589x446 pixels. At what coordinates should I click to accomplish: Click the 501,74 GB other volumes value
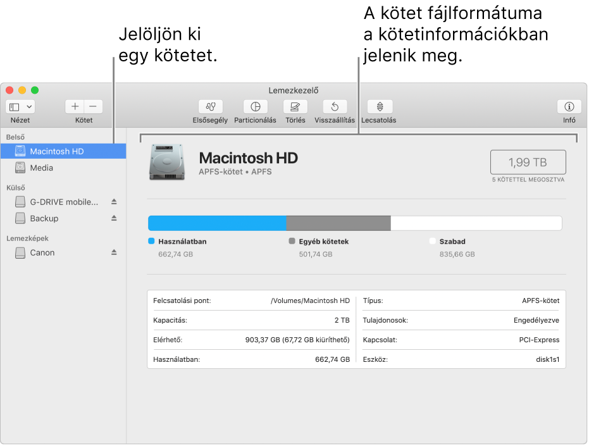[x=316, y=254]
